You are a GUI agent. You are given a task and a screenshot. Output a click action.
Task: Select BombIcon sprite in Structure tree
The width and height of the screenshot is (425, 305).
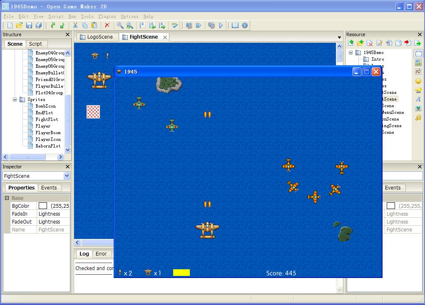point(45,106)
